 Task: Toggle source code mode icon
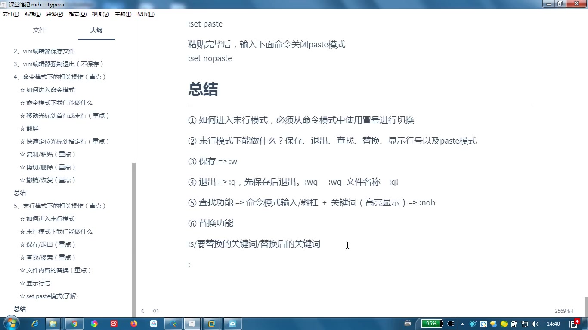click(155, 311)
